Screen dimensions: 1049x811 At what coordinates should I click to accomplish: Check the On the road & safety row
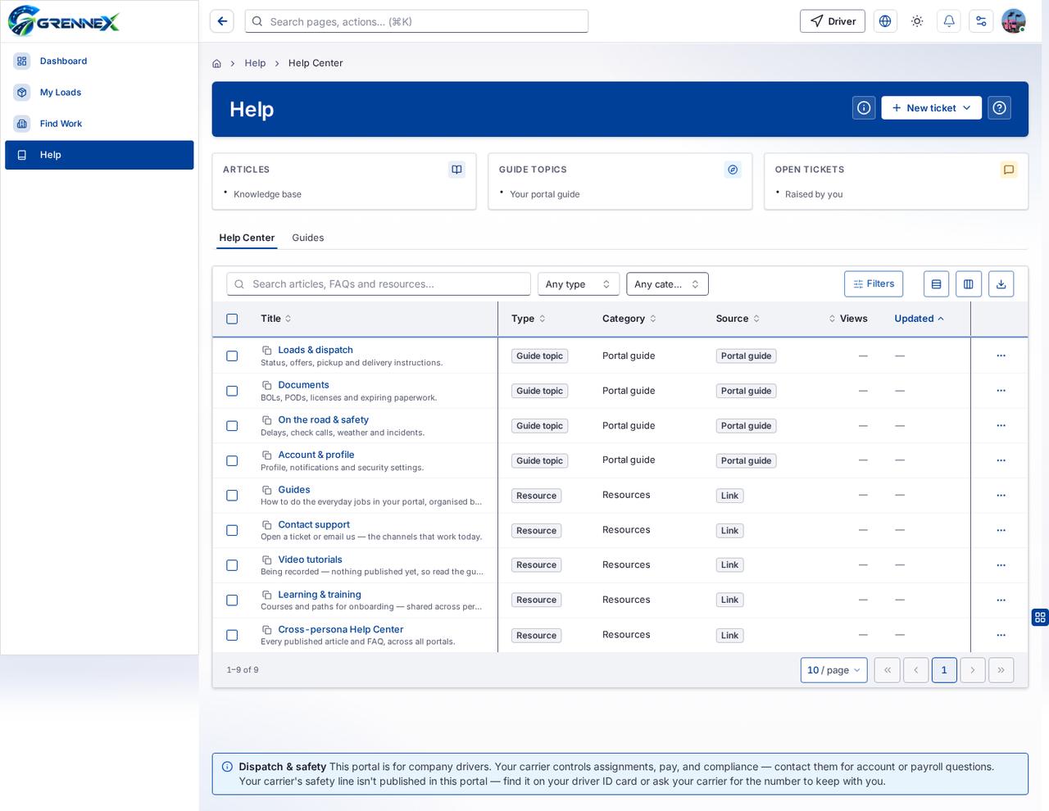232,426
